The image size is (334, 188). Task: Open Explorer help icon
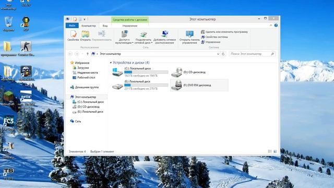point(276,26)
